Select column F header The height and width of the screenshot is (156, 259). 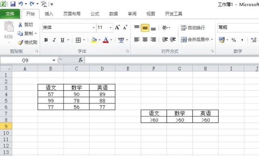point(154,68)
